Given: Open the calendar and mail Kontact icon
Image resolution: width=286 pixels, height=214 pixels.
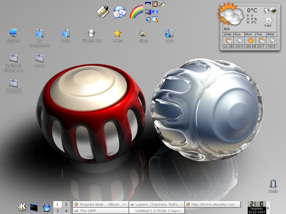Looking at the screenshot, I should pos(120,12).
